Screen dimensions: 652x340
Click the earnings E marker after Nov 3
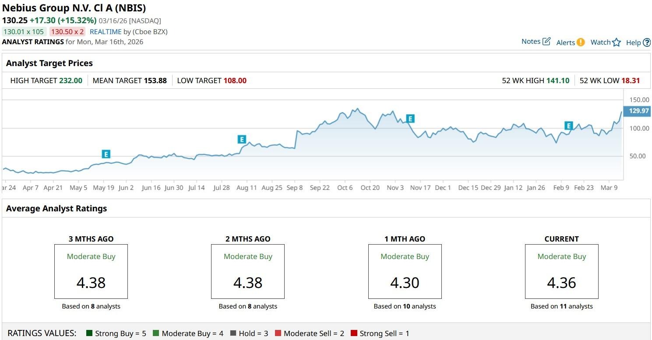coord(410,119)
